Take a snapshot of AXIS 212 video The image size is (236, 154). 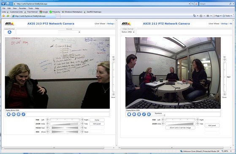click(134, 114)
